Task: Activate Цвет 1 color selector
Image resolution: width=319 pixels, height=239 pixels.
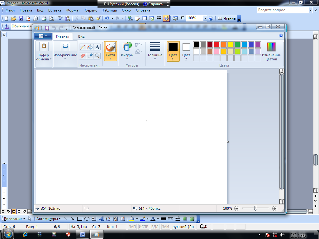Action: (173, 51)
